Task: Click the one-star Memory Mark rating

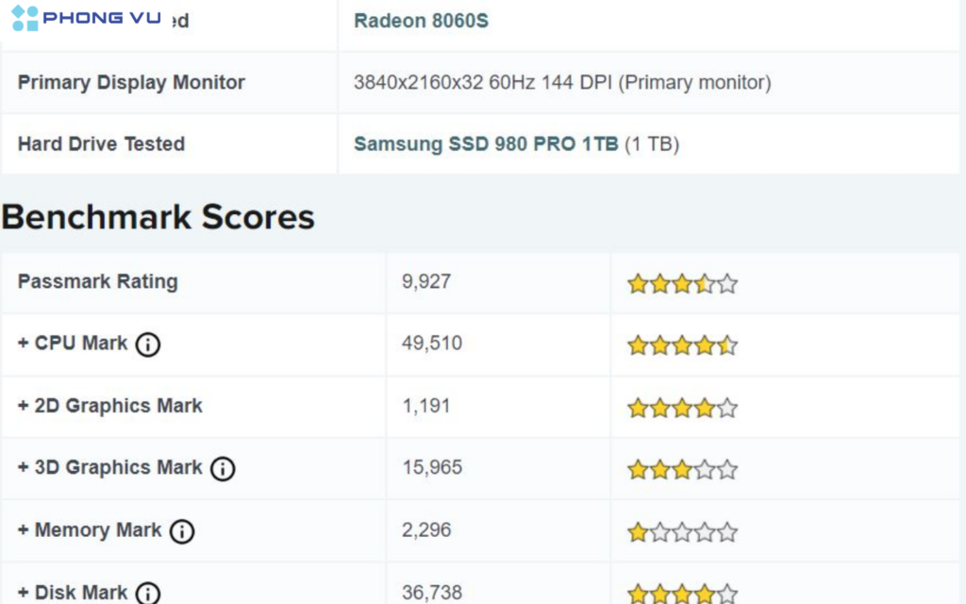Action: (x=682, y=532)
